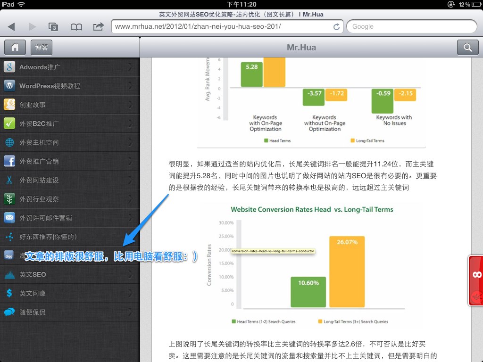This screenshot has width=483, height=362.
Task: Click the Adwords推广 Google icon
Action: tap(9, 67)
